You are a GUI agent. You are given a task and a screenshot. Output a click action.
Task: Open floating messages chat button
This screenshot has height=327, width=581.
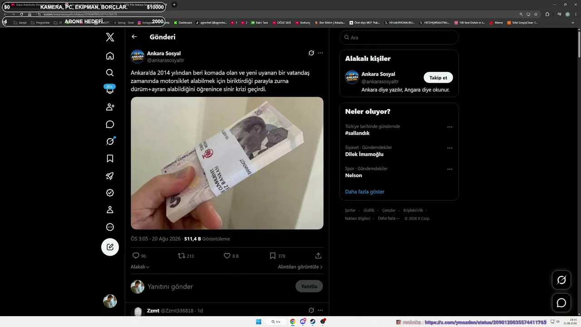(561, 303)
